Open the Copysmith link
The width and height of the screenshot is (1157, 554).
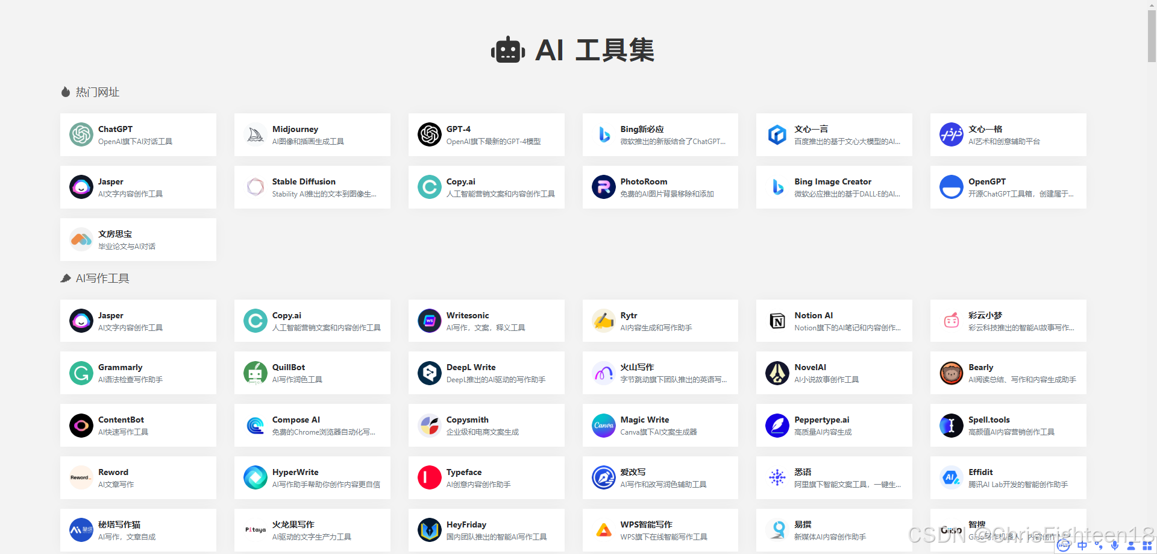(x=486, y=426)
